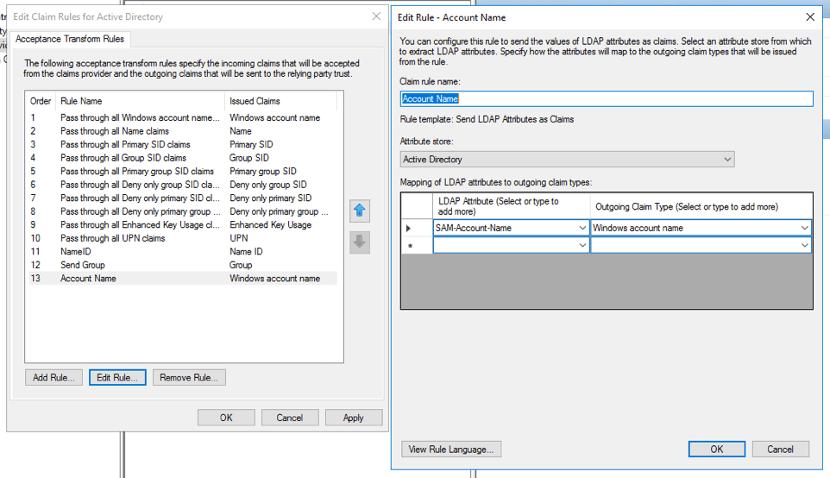Viewport: 830px width, 478px height.
Task: Close the Edit Claim Rules dialog
Action: [376, 16]
